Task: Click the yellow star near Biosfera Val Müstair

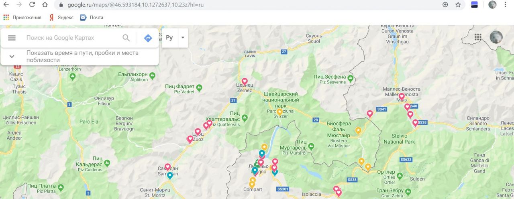Action: 358,130
